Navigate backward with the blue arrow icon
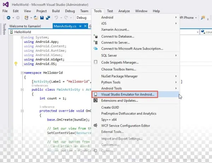 point(8,18)
